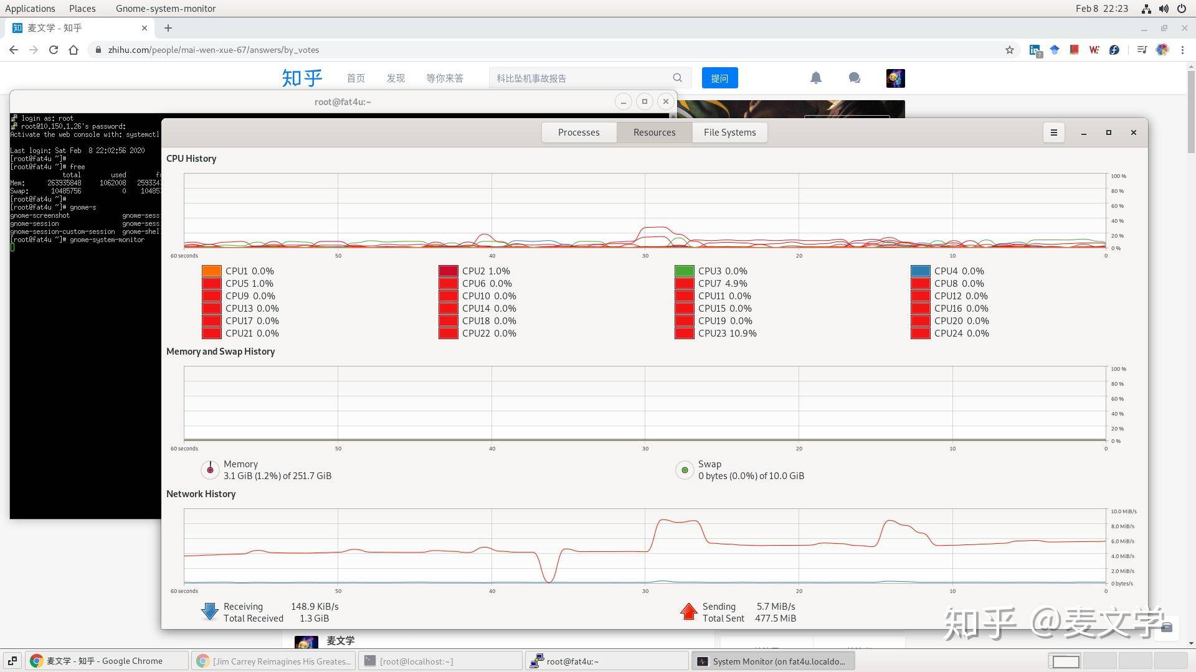Viewport: 1196px width, 672px height.
Task: Bookmark this page with the star icon
Action: [x=1010, y=50]
